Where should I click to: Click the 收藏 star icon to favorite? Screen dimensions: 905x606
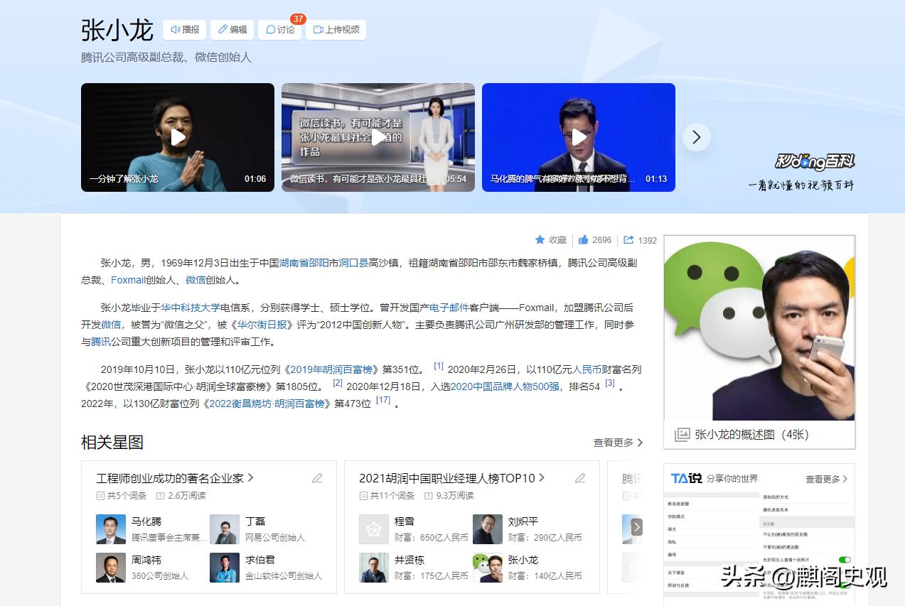click(541, 239)
